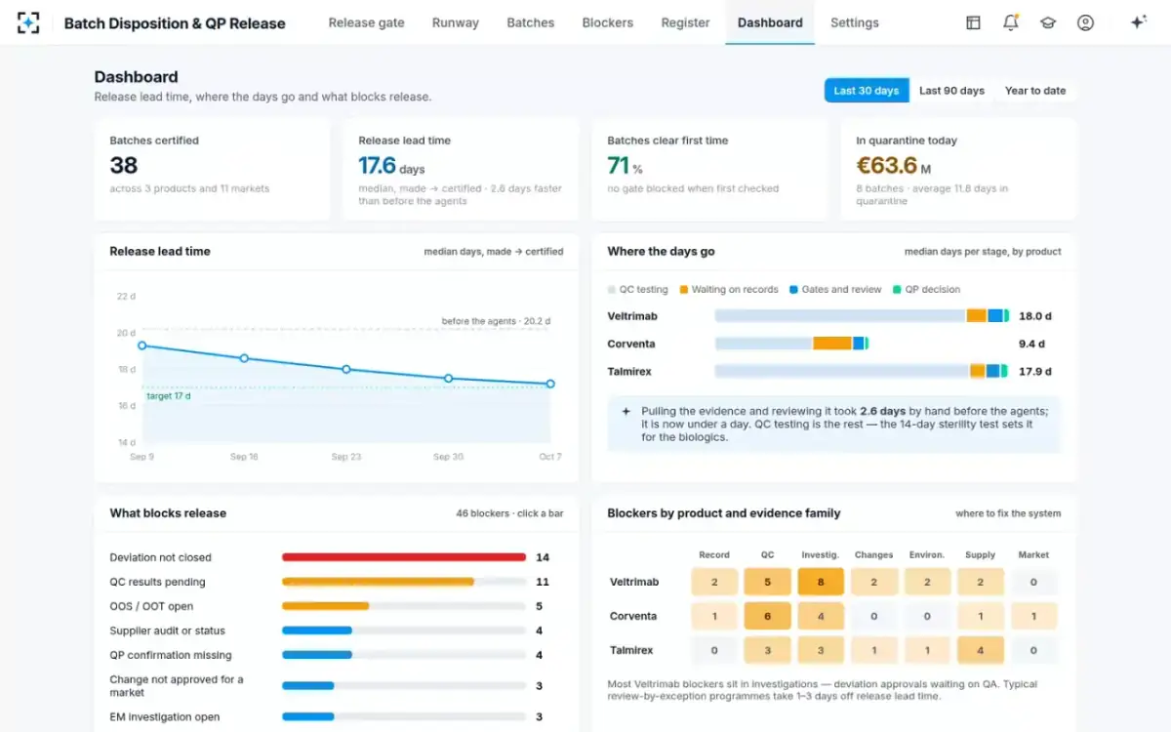
Task: Click Veltrimab Record cell showing 2
Action: 714,582
